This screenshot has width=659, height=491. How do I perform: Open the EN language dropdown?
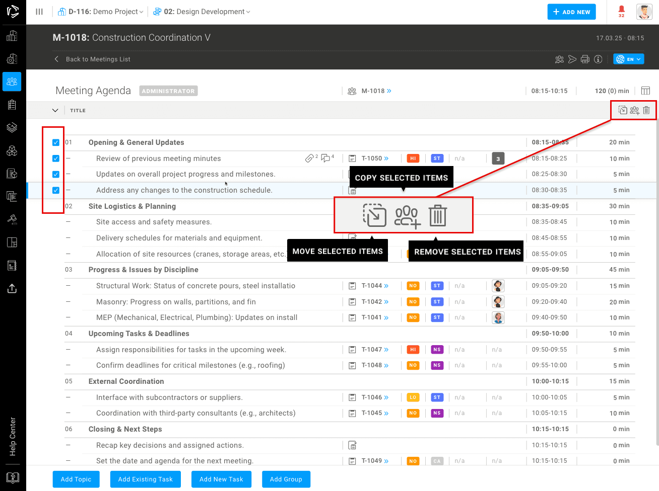point(628,59)
